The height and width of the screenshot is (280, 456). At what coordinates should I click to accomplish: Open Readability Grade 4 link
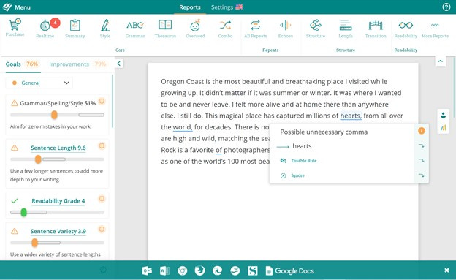click(58, 201)
